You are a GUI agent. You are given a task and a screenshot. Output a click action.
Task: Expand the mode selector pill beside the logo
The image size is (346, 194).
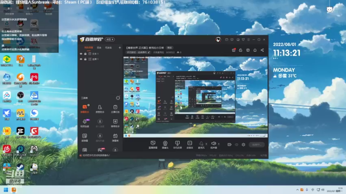pos(109,40)
